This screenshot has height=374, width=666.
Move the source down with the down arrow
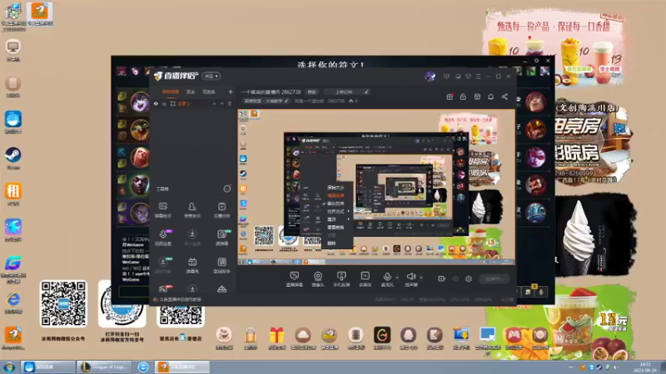pyautogui.click(x=221, y=103)
